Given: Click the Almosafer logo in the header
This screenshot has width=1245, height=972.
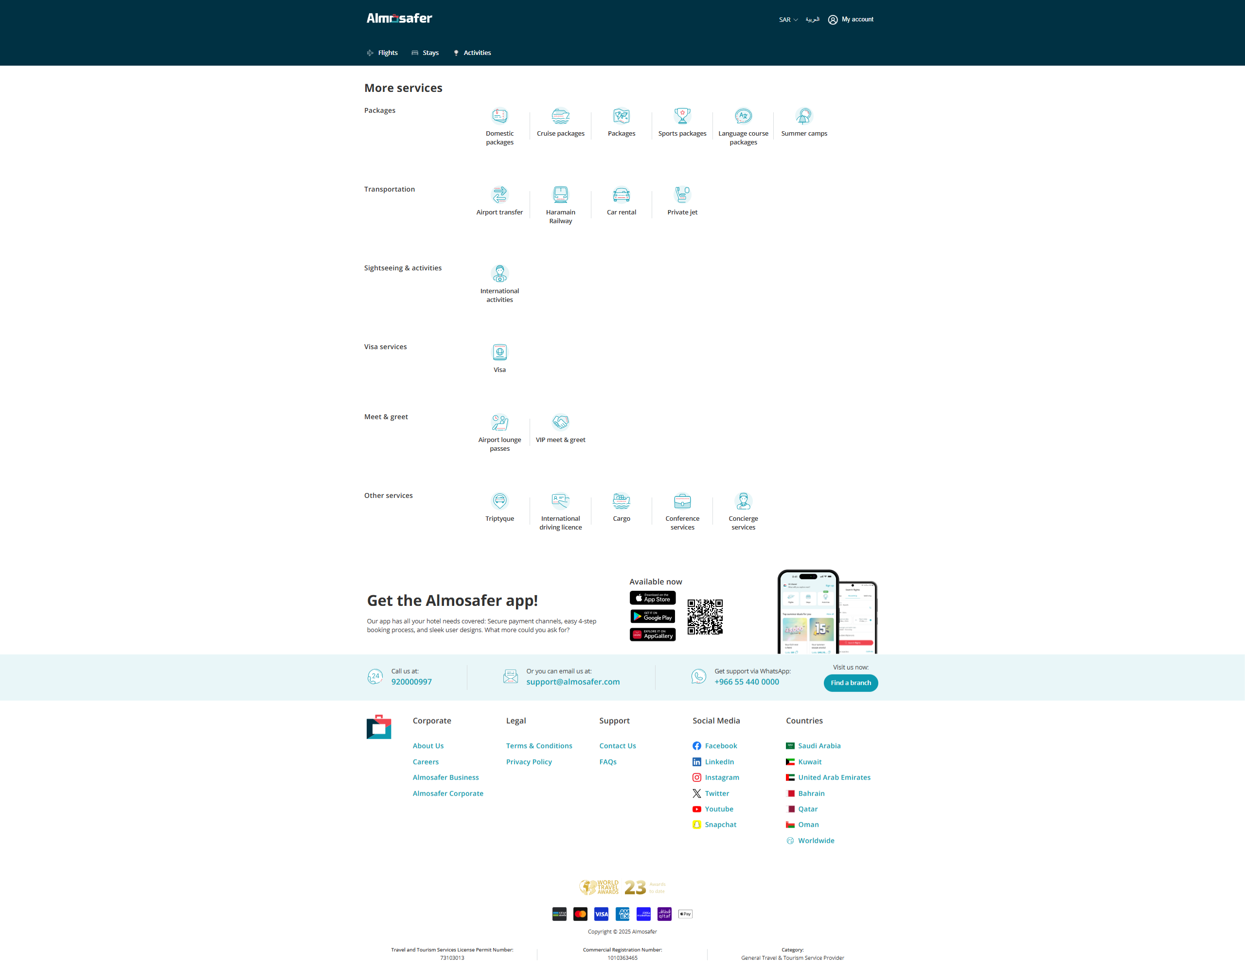Looking at the screenshot, I should pos(399,18).
